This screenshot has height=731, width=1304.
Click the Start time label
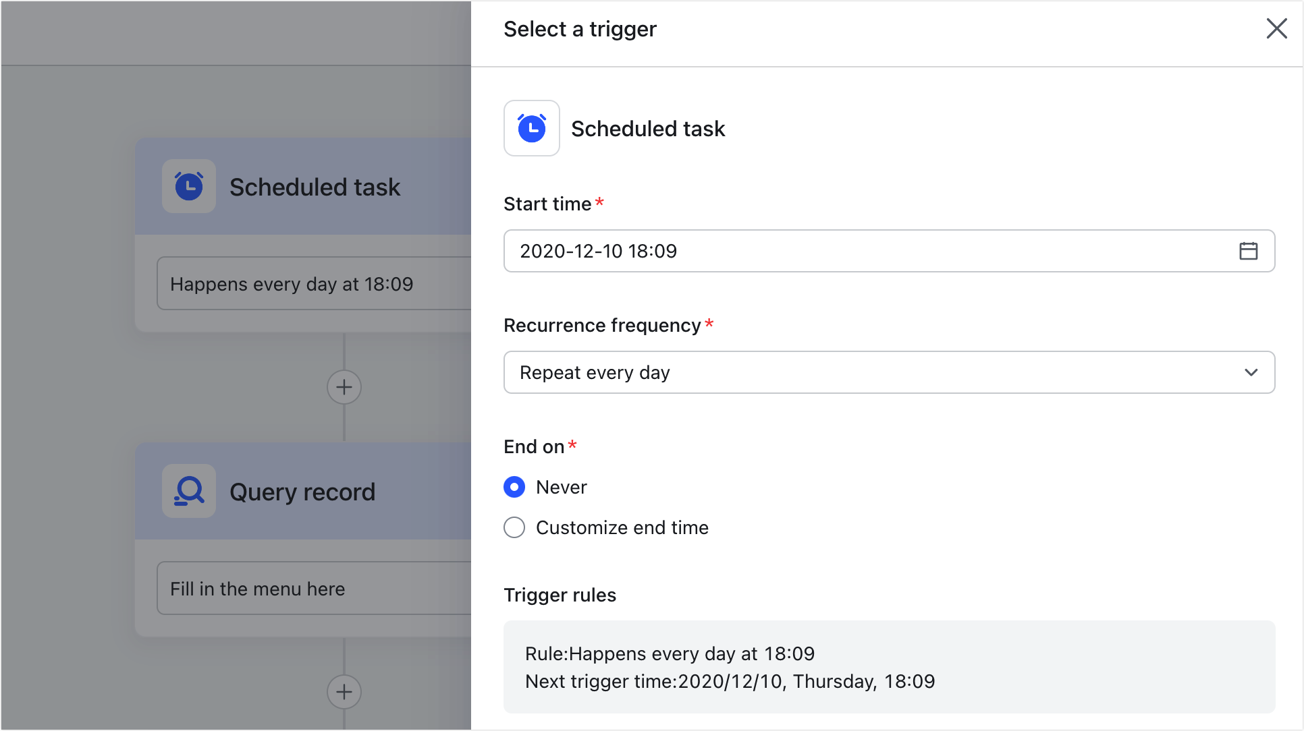click(547, 204)
